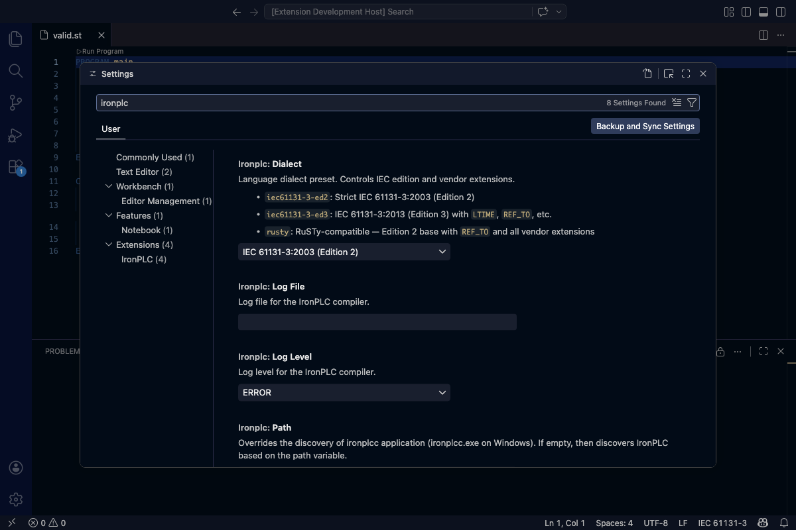Open the settings filter funnel
The height and width of the screenshot is (530, 796).
click(x=692, y=103)
